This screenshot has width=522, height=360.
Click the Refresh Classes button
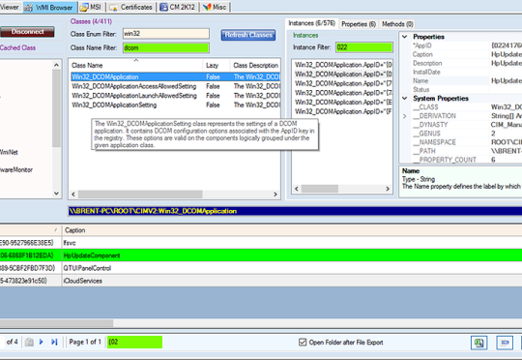coord(248,35)
